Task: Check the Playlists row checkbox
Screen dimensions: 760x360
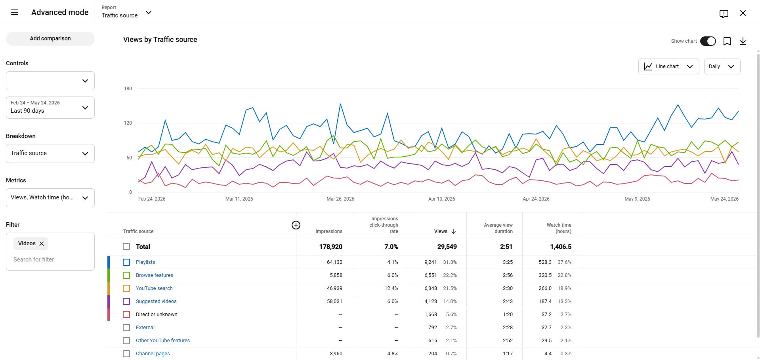Action: click(x=126, y=262)
